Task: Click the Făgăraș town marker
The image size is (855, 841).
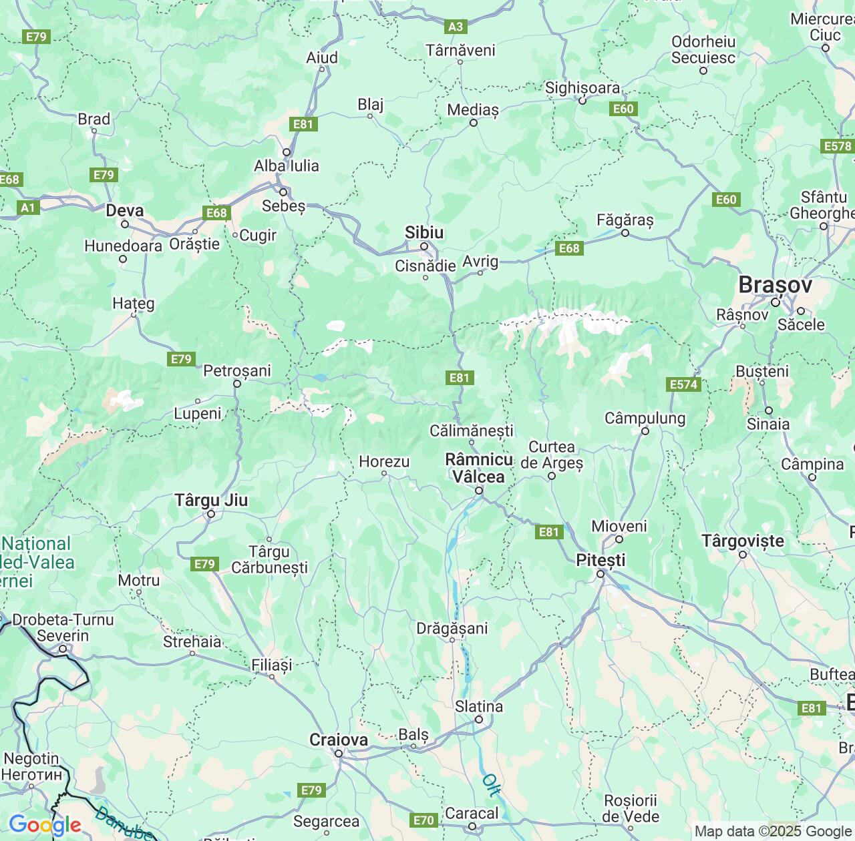Action: [x=625, y=233]
